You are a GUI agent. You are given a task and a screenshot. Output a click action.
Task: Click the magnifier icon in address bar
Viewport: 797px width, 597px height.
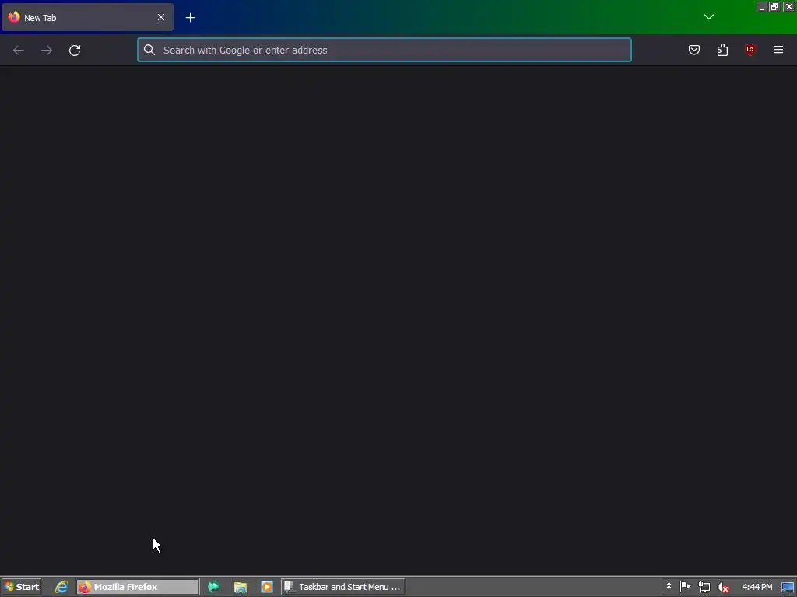tap(149, 50)
